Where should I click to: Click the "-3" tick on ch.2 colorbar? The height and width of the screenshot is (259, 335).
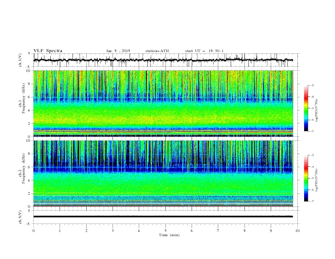pos(312,155)
